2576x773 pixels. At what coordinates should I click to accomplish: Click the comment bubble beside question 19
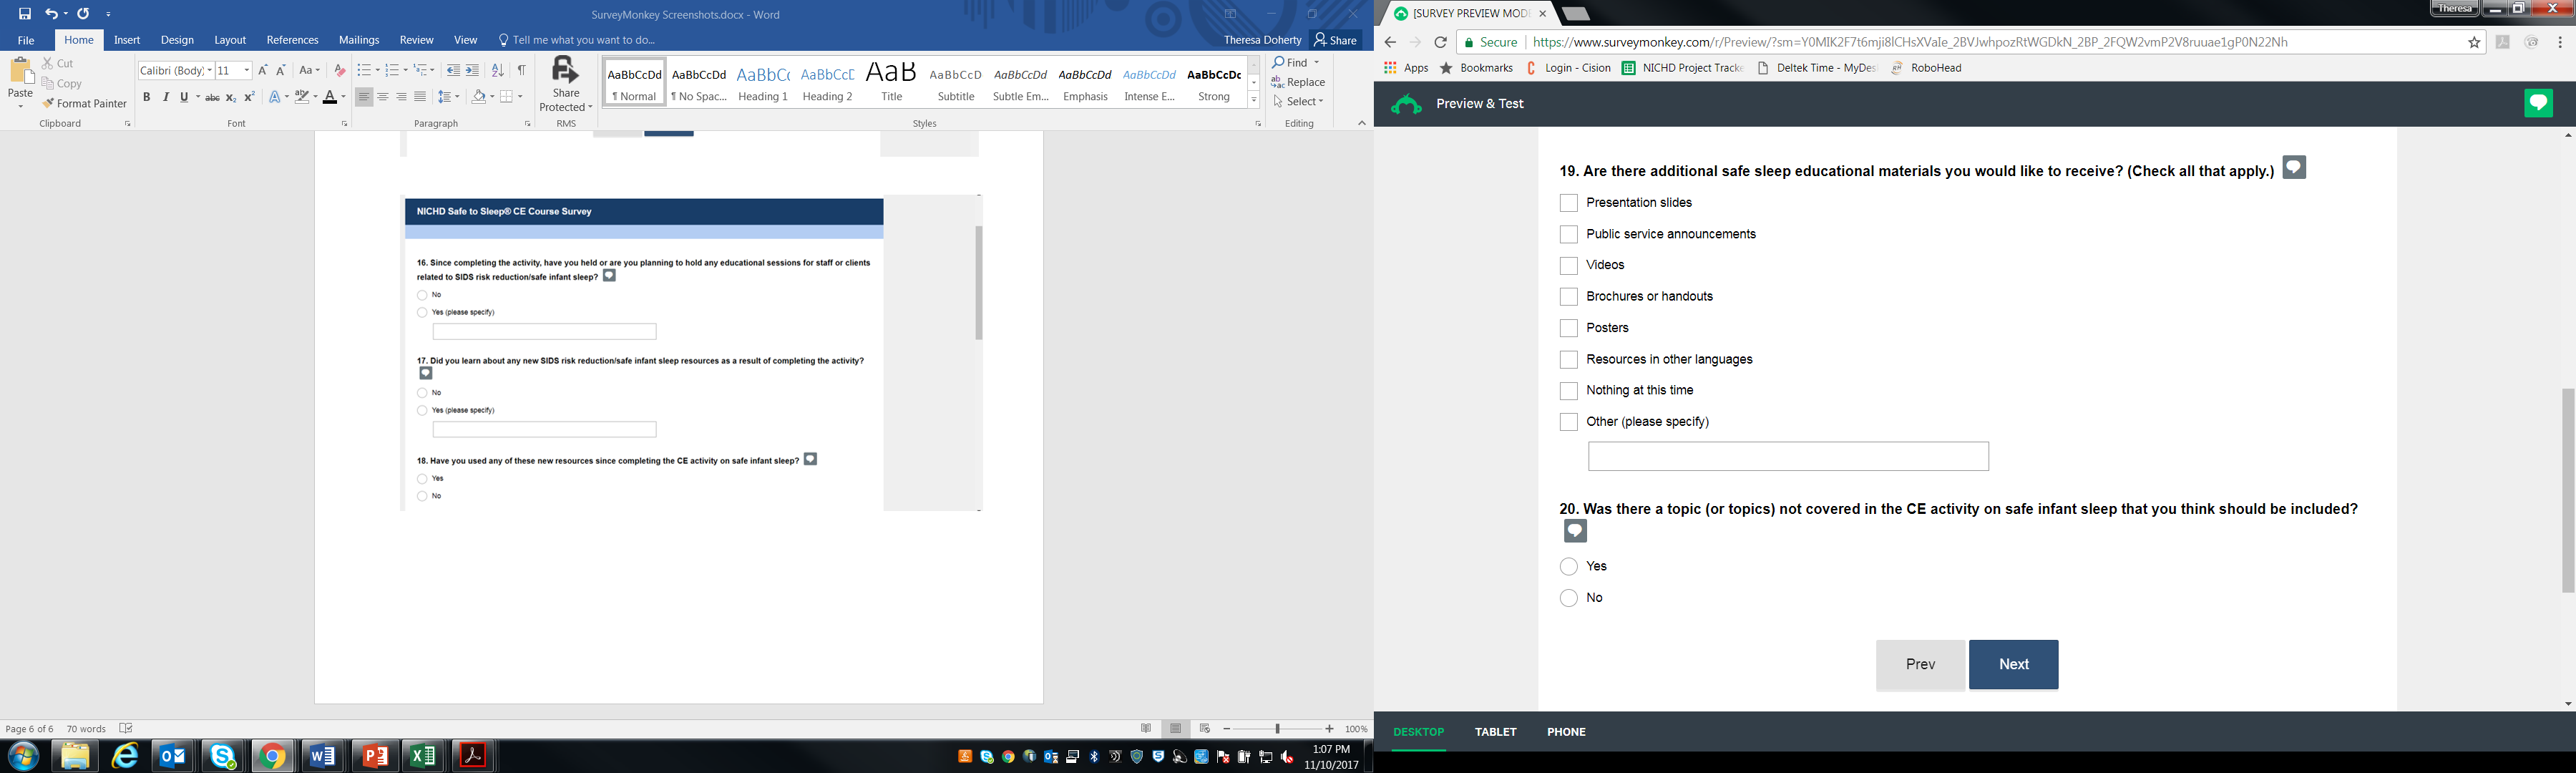pos(2294,168)
